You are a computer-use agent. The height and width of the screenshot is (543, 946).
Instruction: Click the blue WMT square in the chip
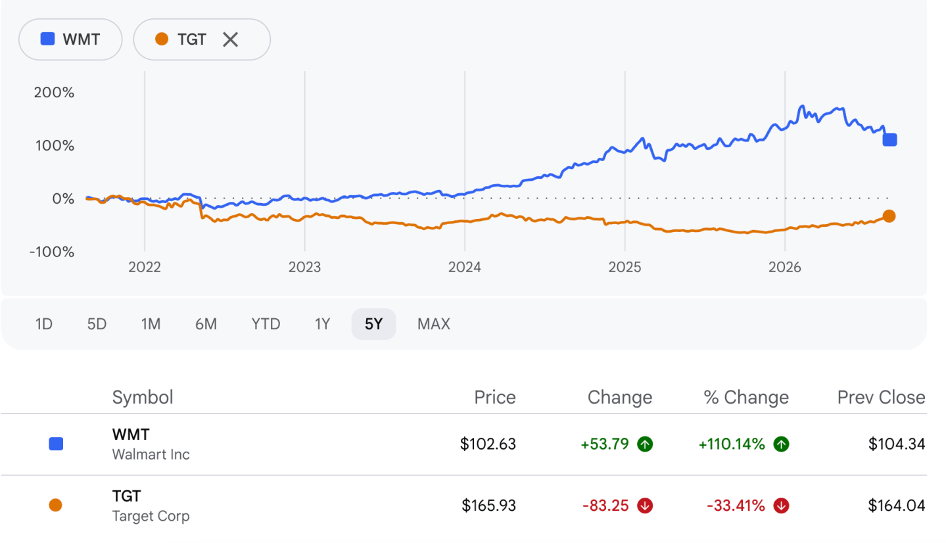(x=47, y=39)
